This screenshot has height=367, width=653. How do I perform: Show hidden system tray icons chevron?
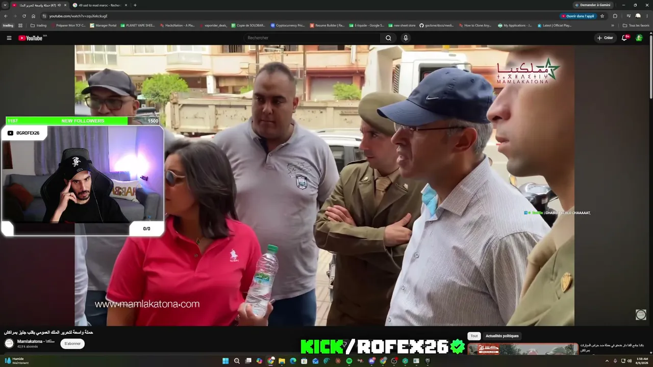(x=607, y=361)
